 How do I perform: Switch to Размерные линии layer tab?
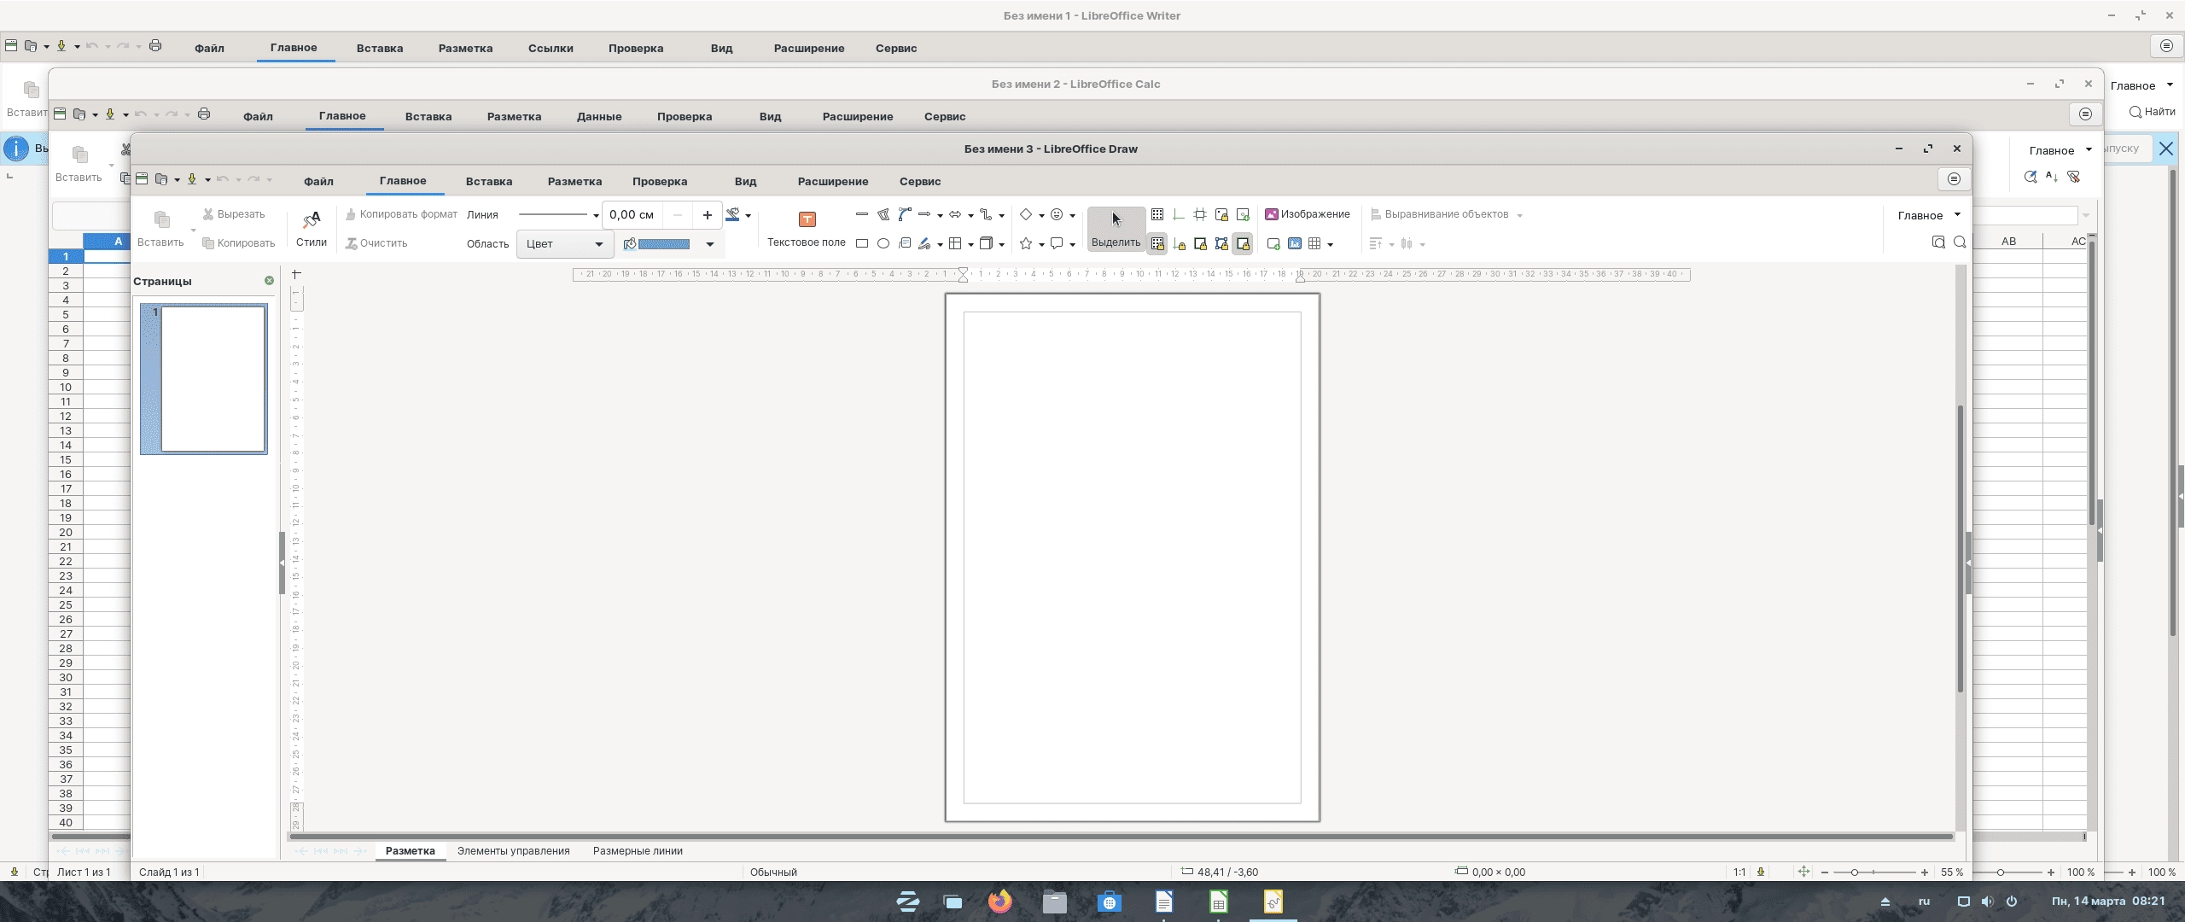click(x=638, y=850)
